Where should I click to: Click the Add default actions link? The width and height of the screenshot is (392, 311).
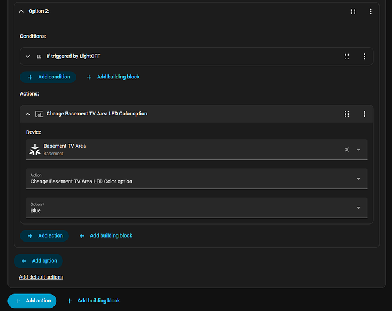(41, 277)
